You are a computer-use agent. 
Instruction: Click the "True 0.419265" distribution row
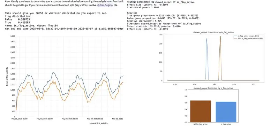17,23
